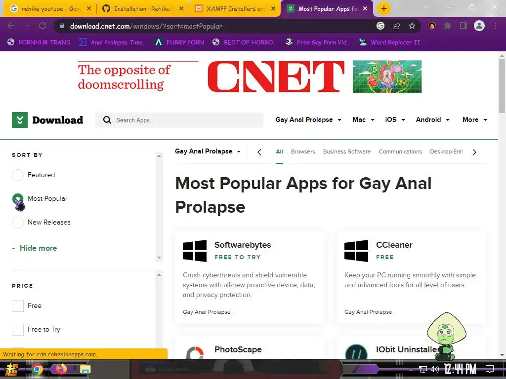This screenshot has width=506, height=379.
Task: Open the platform dropdown left of Mac
Action: point(308,119)
